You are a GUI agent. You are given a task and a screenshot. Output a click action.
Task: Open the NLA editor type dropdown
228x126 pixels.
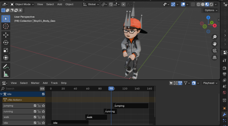point(5,83)
